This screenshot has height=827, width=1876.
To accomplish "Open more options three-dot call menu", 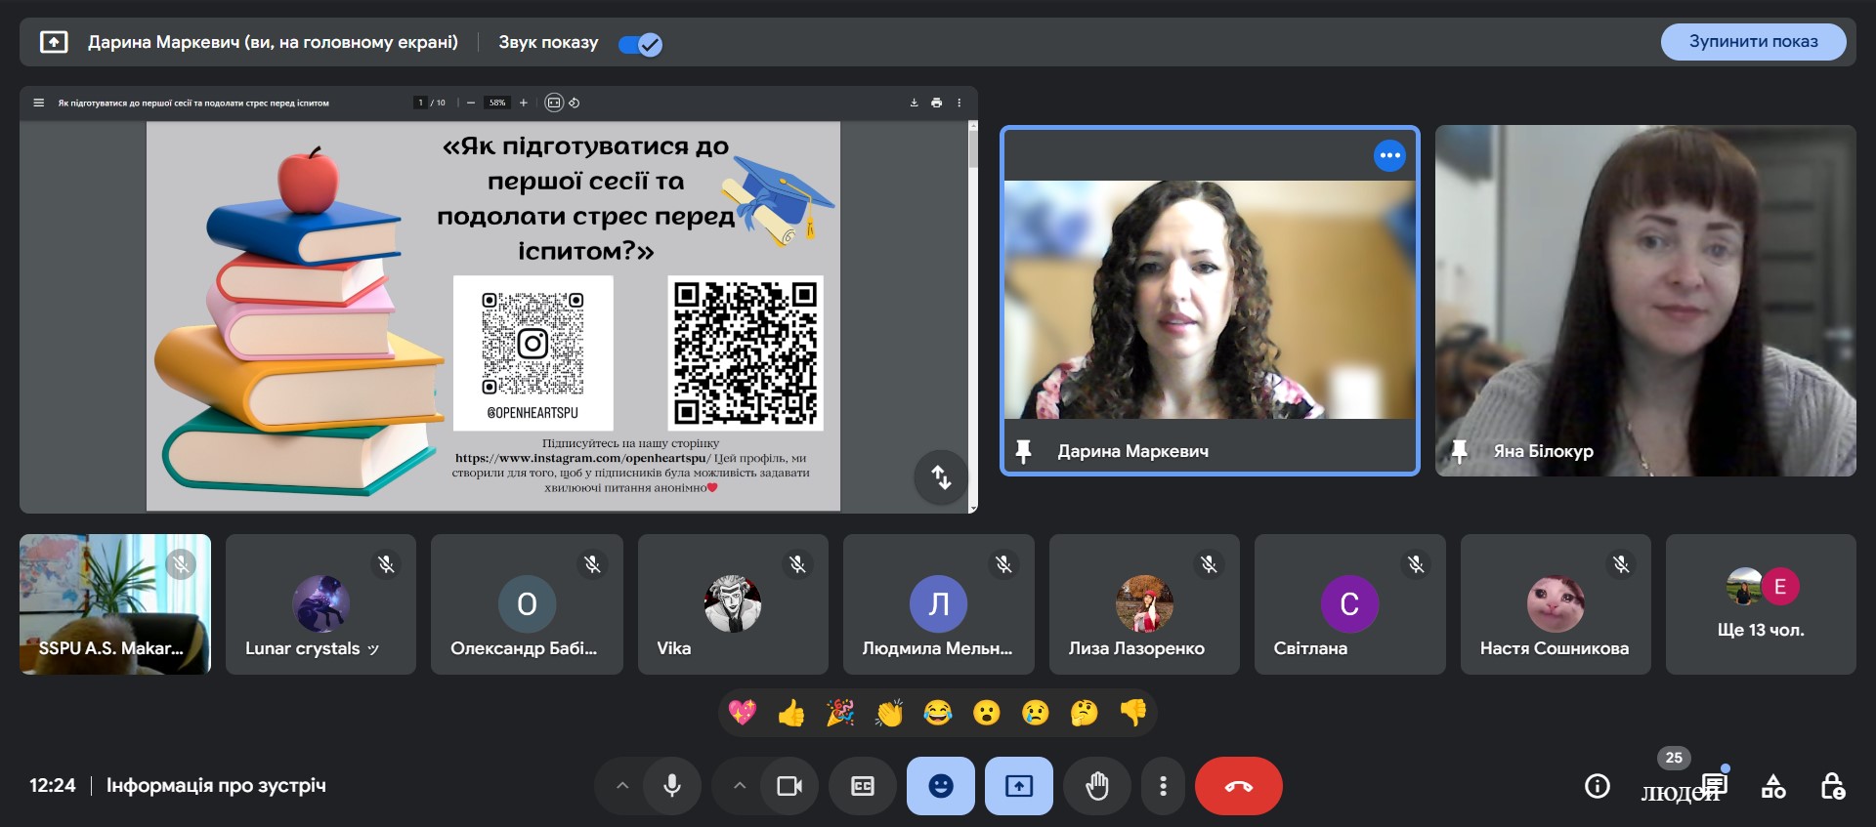I will (1163, 786).
